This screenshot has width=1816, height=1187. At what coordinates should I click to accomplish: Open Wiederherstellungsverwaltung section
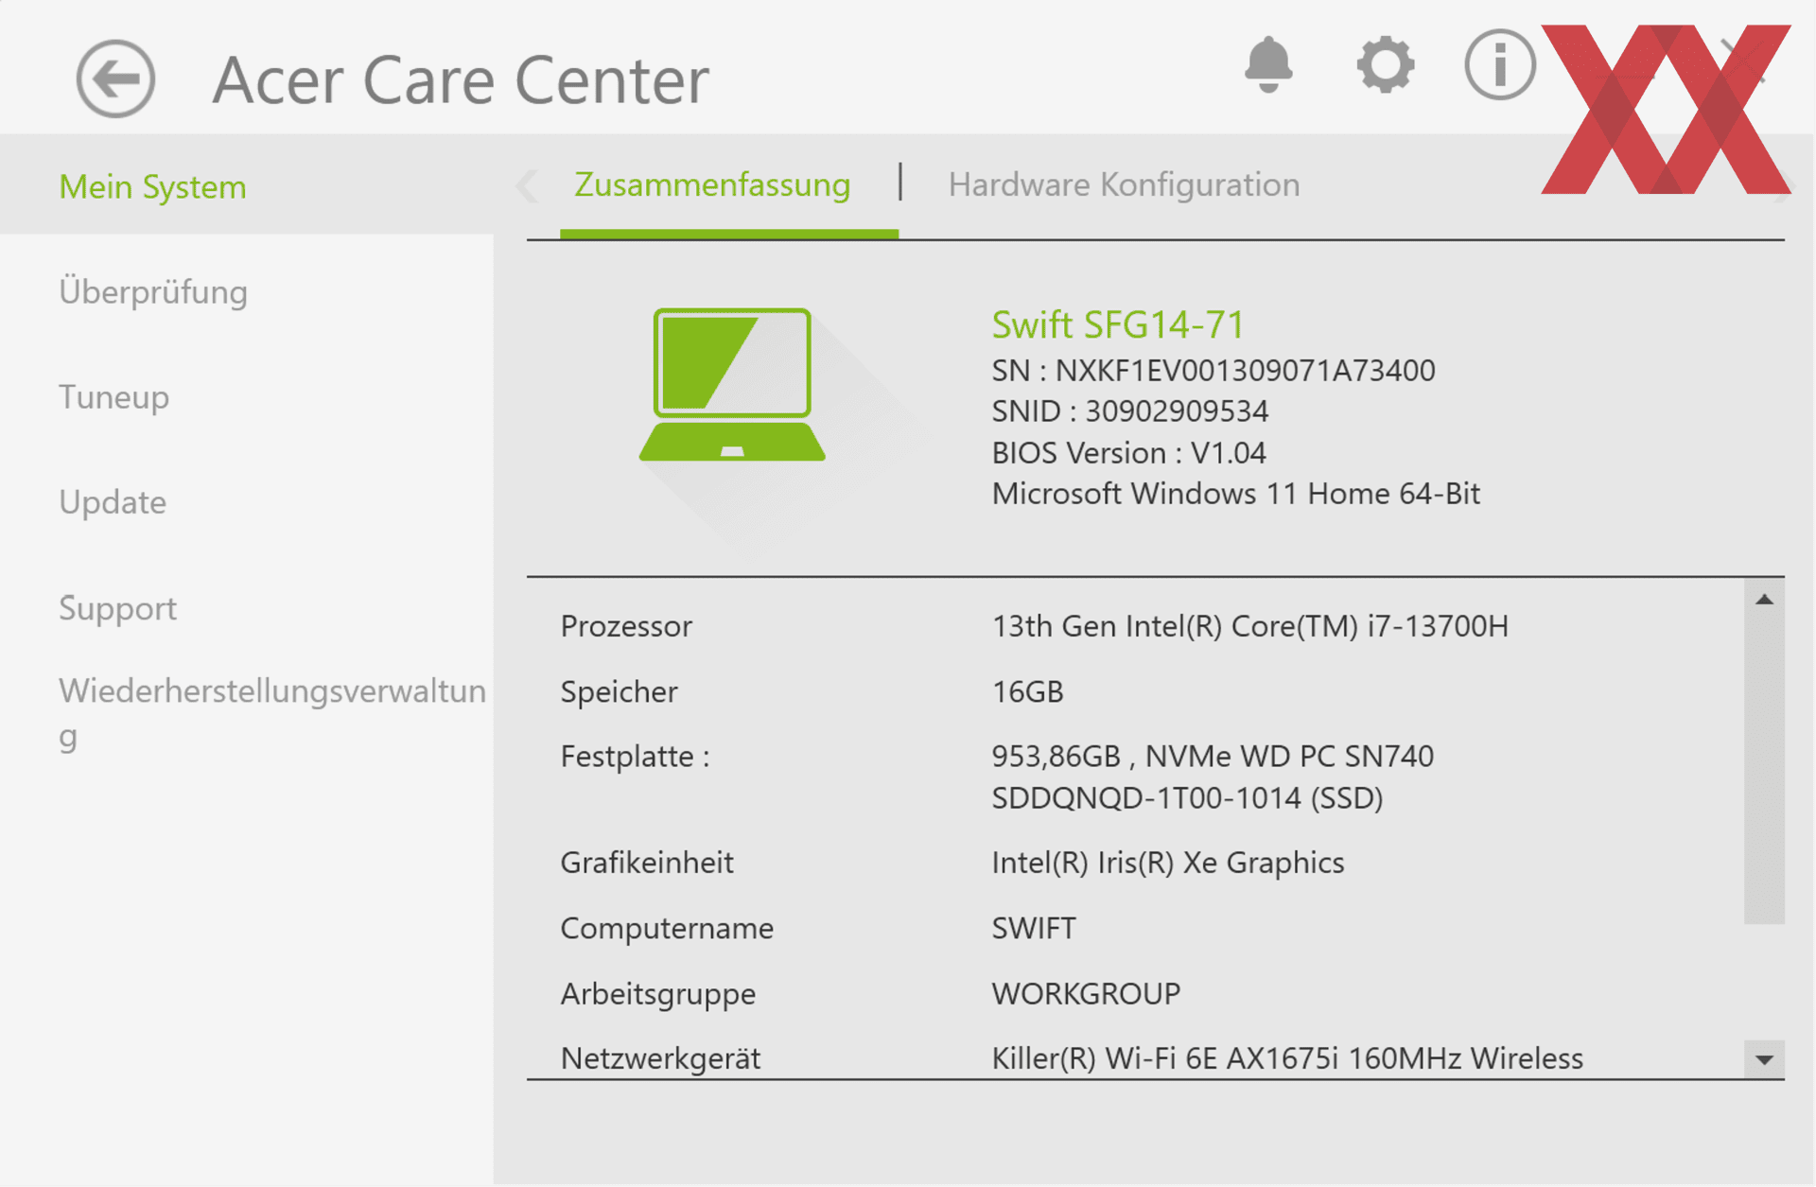(272, 712)
